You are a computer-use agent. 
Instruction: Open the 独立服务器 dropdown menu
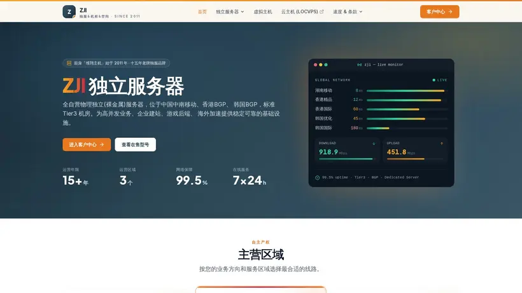[230, 11]
